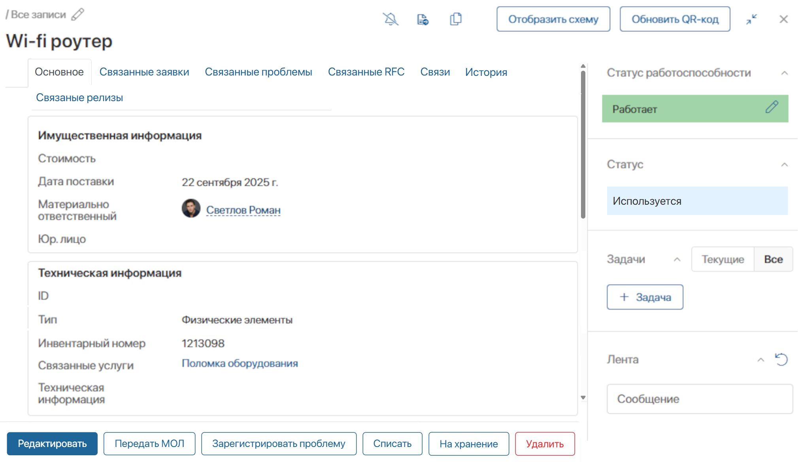Open the Поломка оборудования service link
798x462 pixels.
point(240,363)
